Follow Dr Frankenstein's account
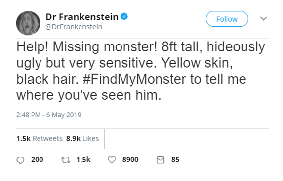The height and width of the screenshot is (181, 283). pos(227,19)
